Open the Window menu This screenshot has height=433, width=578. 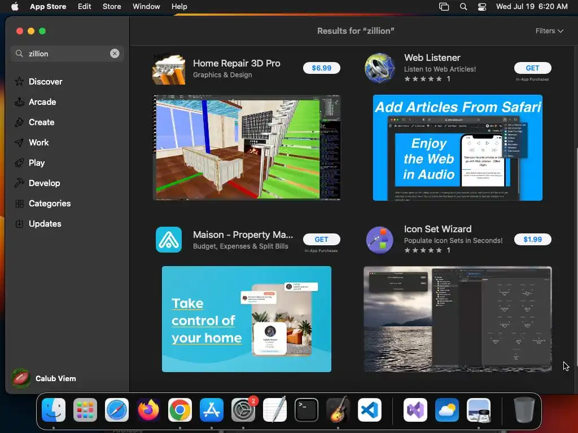[x=146, y=6]
